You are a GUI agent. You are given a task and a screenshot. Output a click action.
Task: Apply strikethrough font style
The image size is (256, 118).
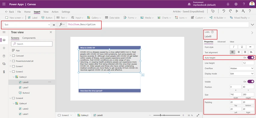(x=250, y=47)
